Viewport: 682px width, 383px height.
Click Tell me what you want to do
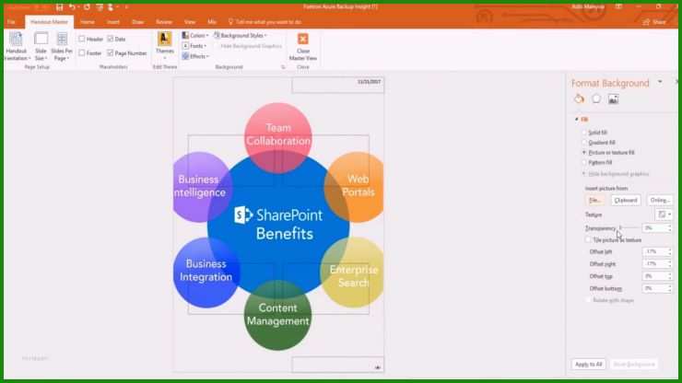265,22
